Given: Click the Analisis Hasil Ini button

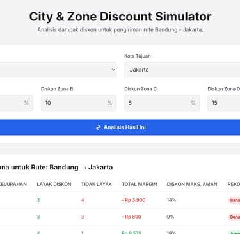Looking at the screenshot, I should pos(120,127).
